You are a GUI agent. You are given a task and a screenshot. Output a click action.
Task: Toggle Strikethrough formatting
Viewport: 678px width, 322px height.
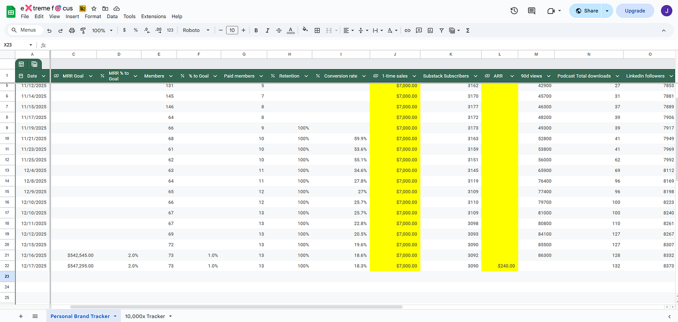(279, 30)
